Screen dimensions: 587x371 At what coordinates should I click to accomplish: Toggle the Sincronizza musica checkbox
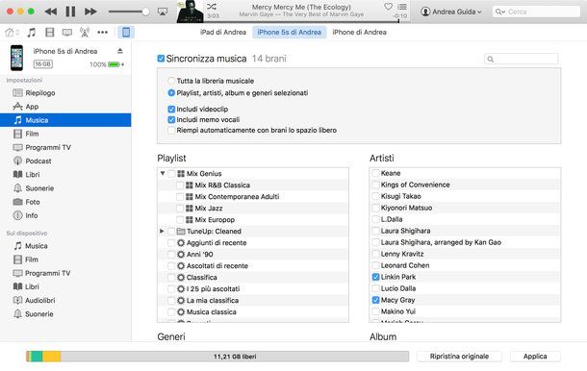pos(161,59)
